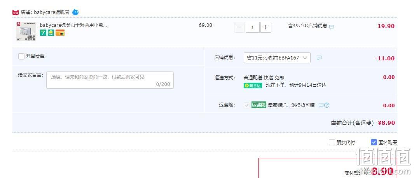Increase quantity with the plus button

tap(266, 27)
